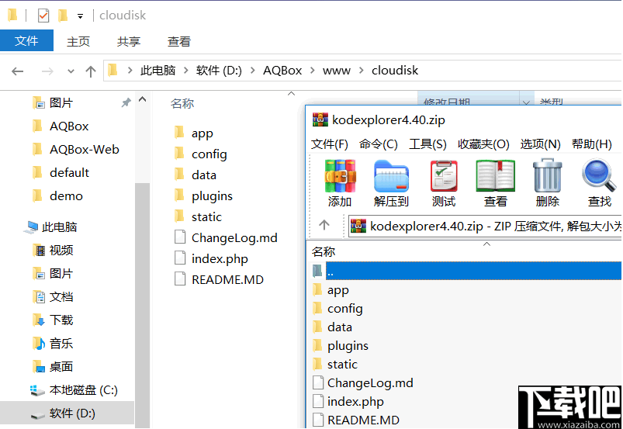This screenshot has height=429, width=623.
Task: Select 下载 in navigation pane
Action: (61, 320)
